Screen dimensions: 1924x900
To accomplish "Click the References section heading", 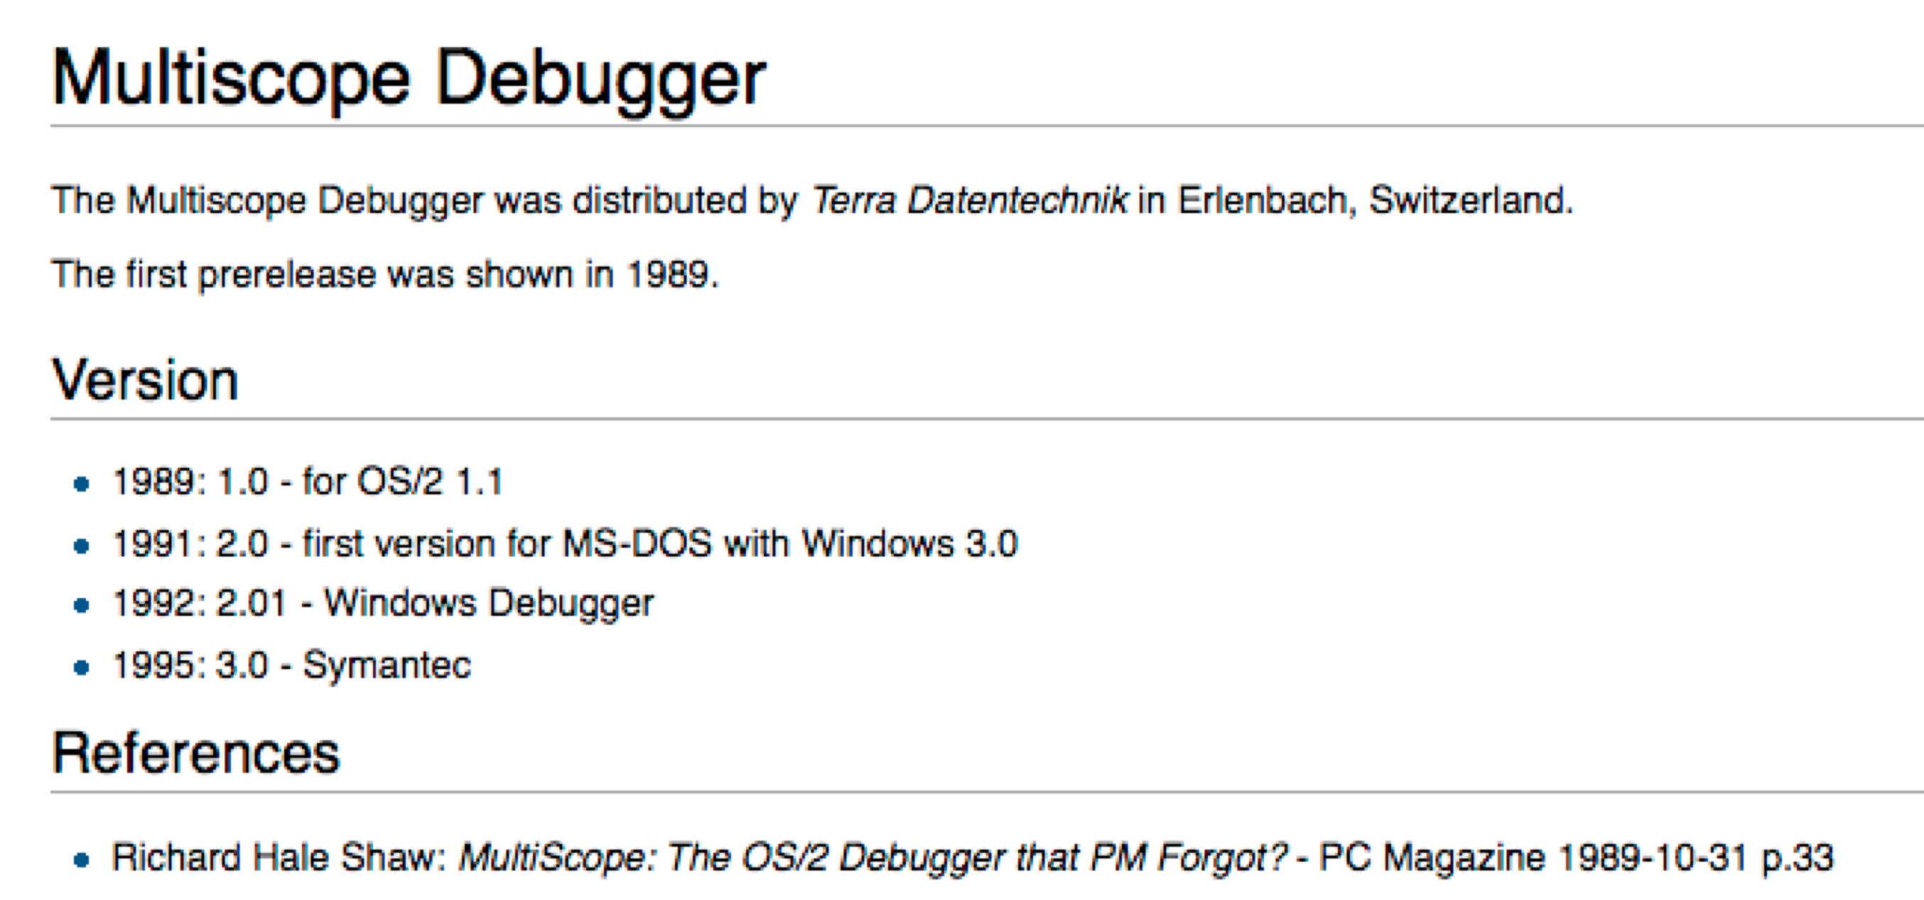I will [195, 753].
